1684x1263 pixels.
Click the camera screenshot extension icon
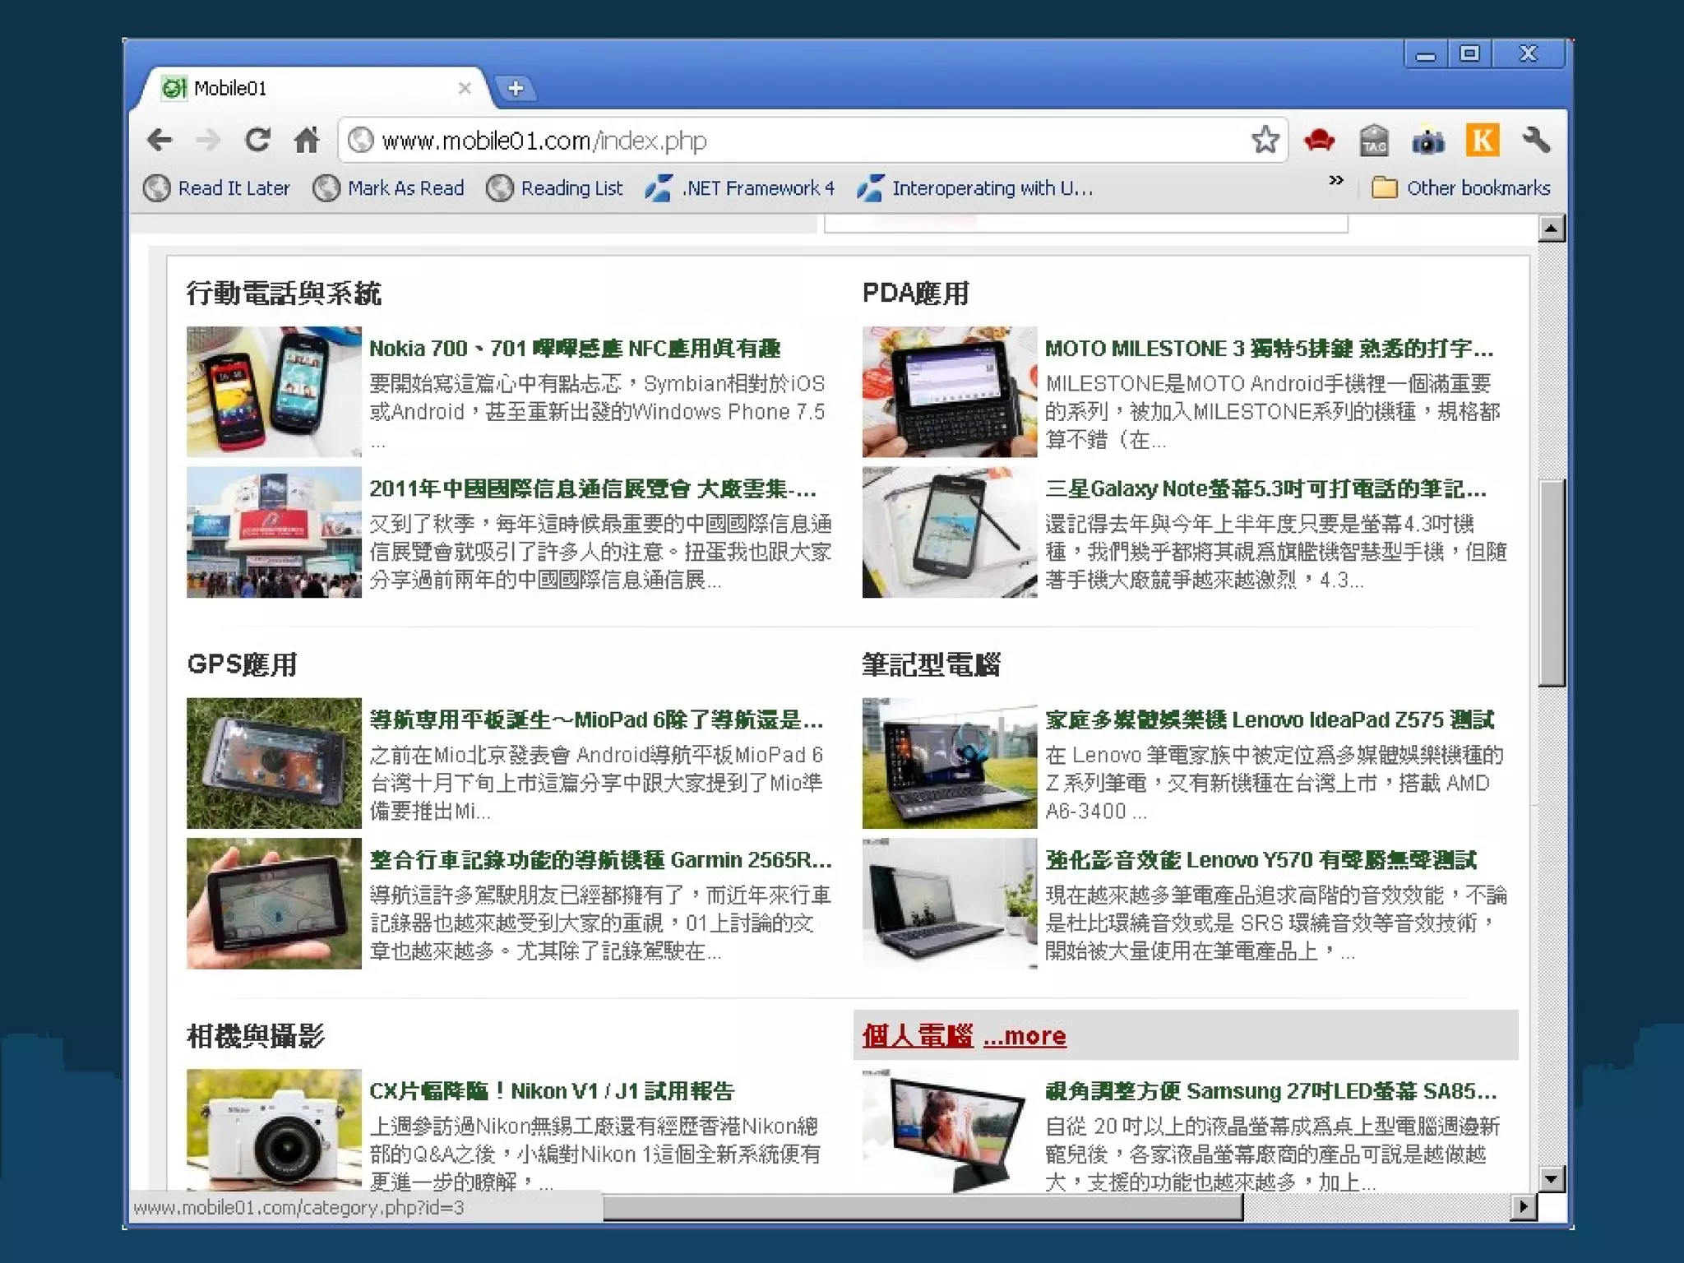click(x=1428, y=141)
